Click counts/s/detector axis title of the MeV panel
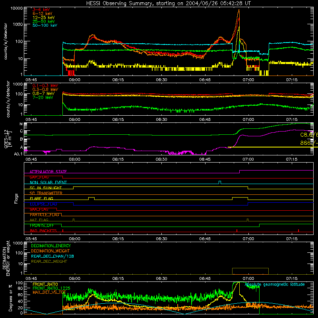The height and width of the screenshot is (318, 318). (8, 99)
